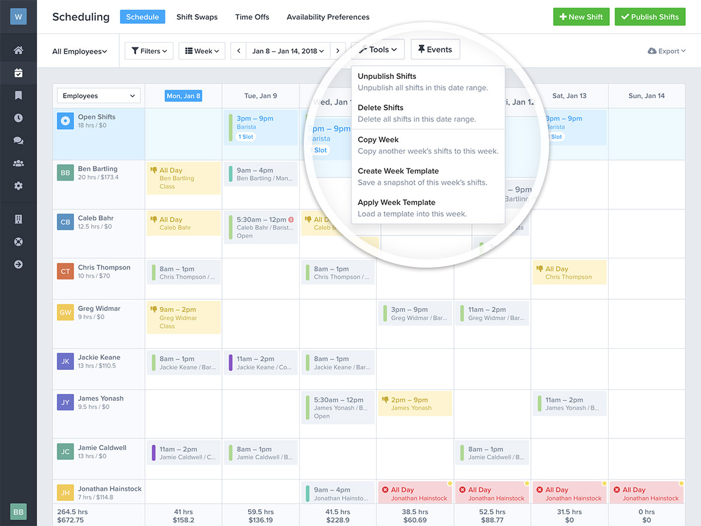701x526 pixels.
Task: Open the Scheduling calendar icon in the sidebar
Action: [18, 73]
